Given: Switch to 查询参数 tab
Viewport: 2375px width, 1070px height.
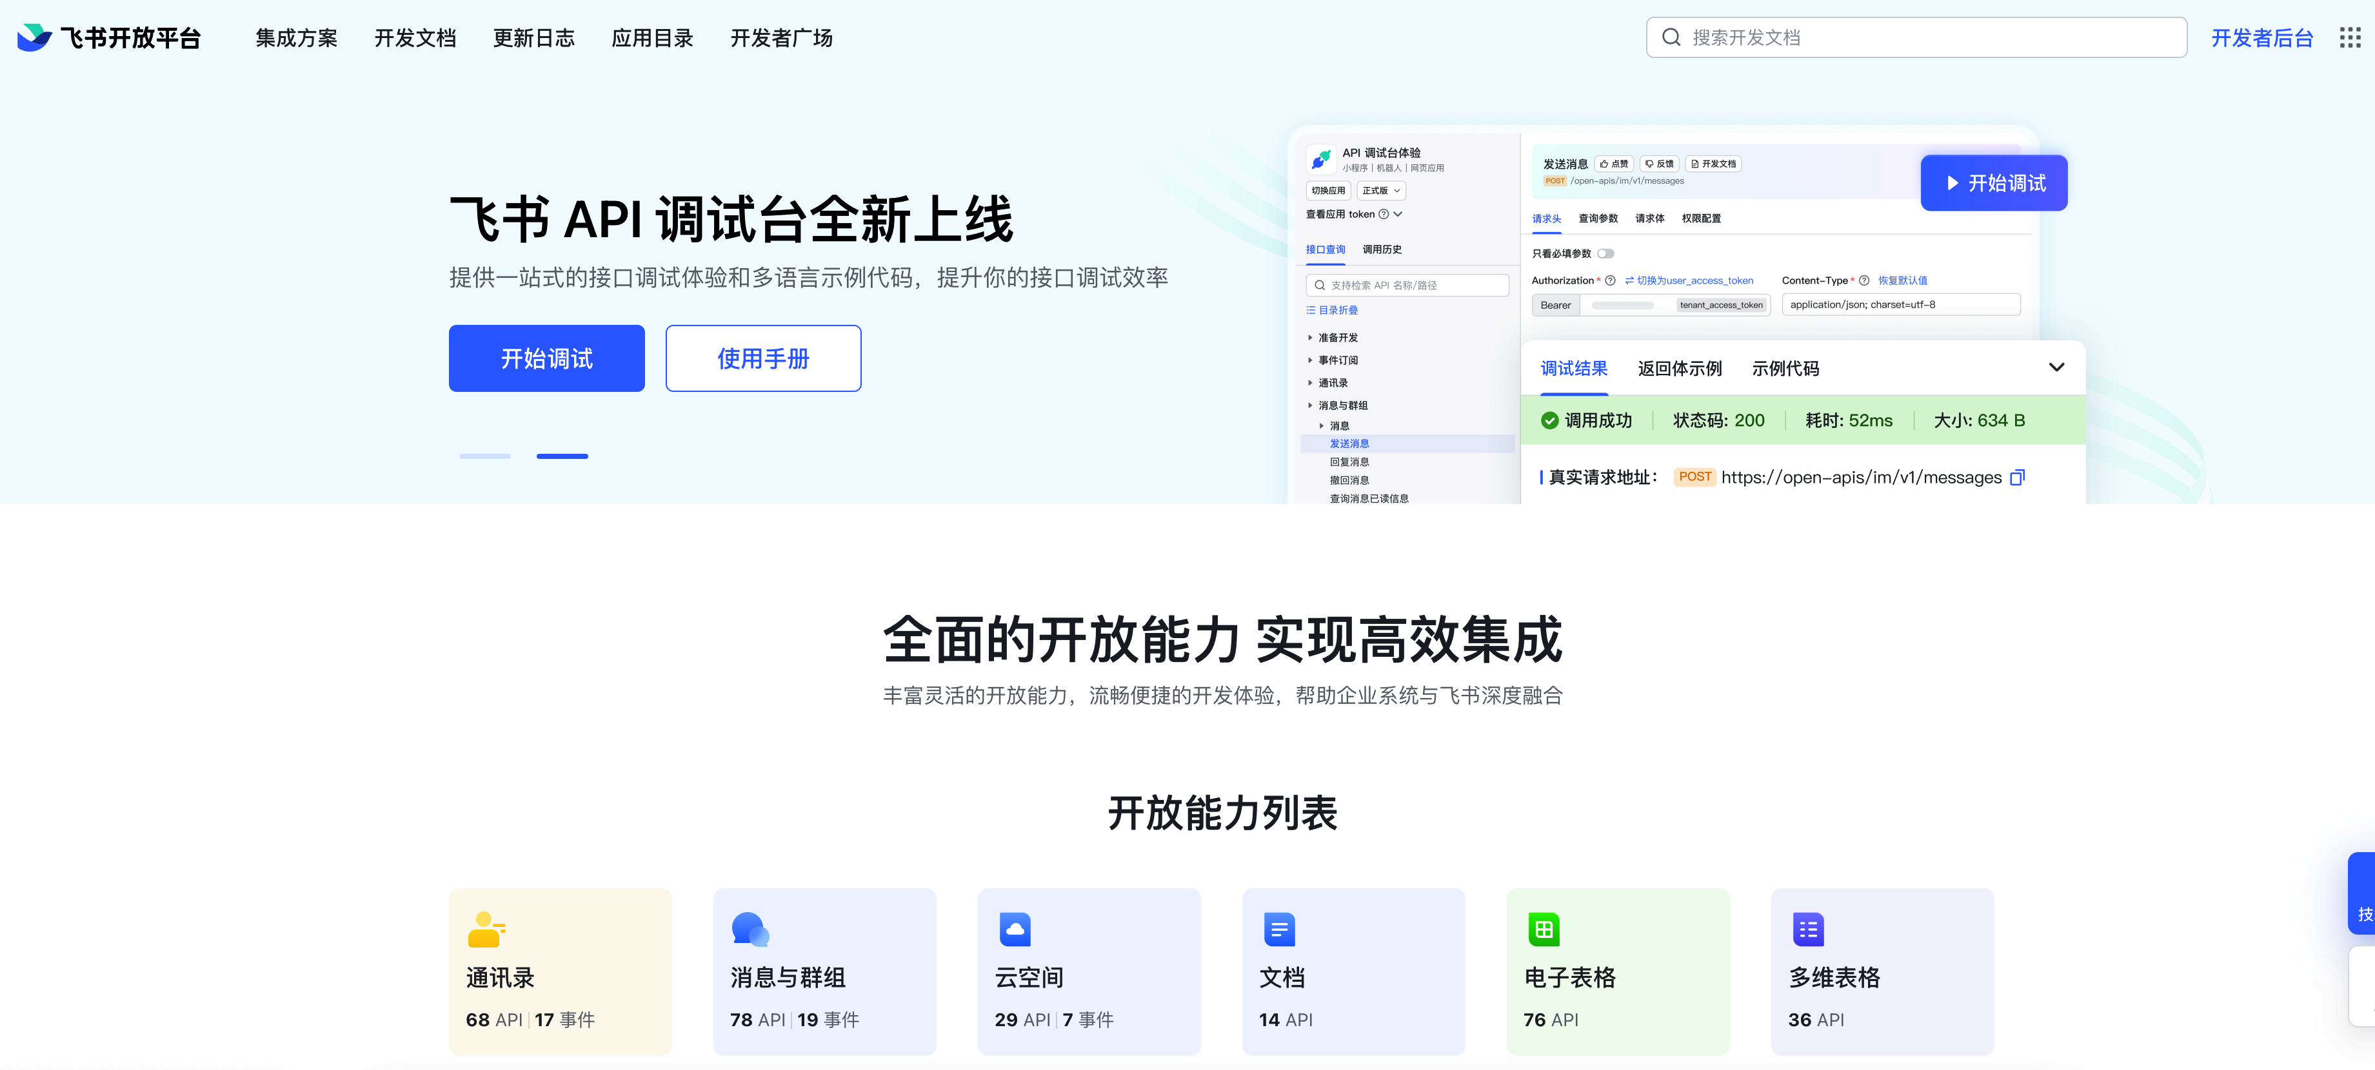Looking at the screenshot, I should tap(1598, 219).
